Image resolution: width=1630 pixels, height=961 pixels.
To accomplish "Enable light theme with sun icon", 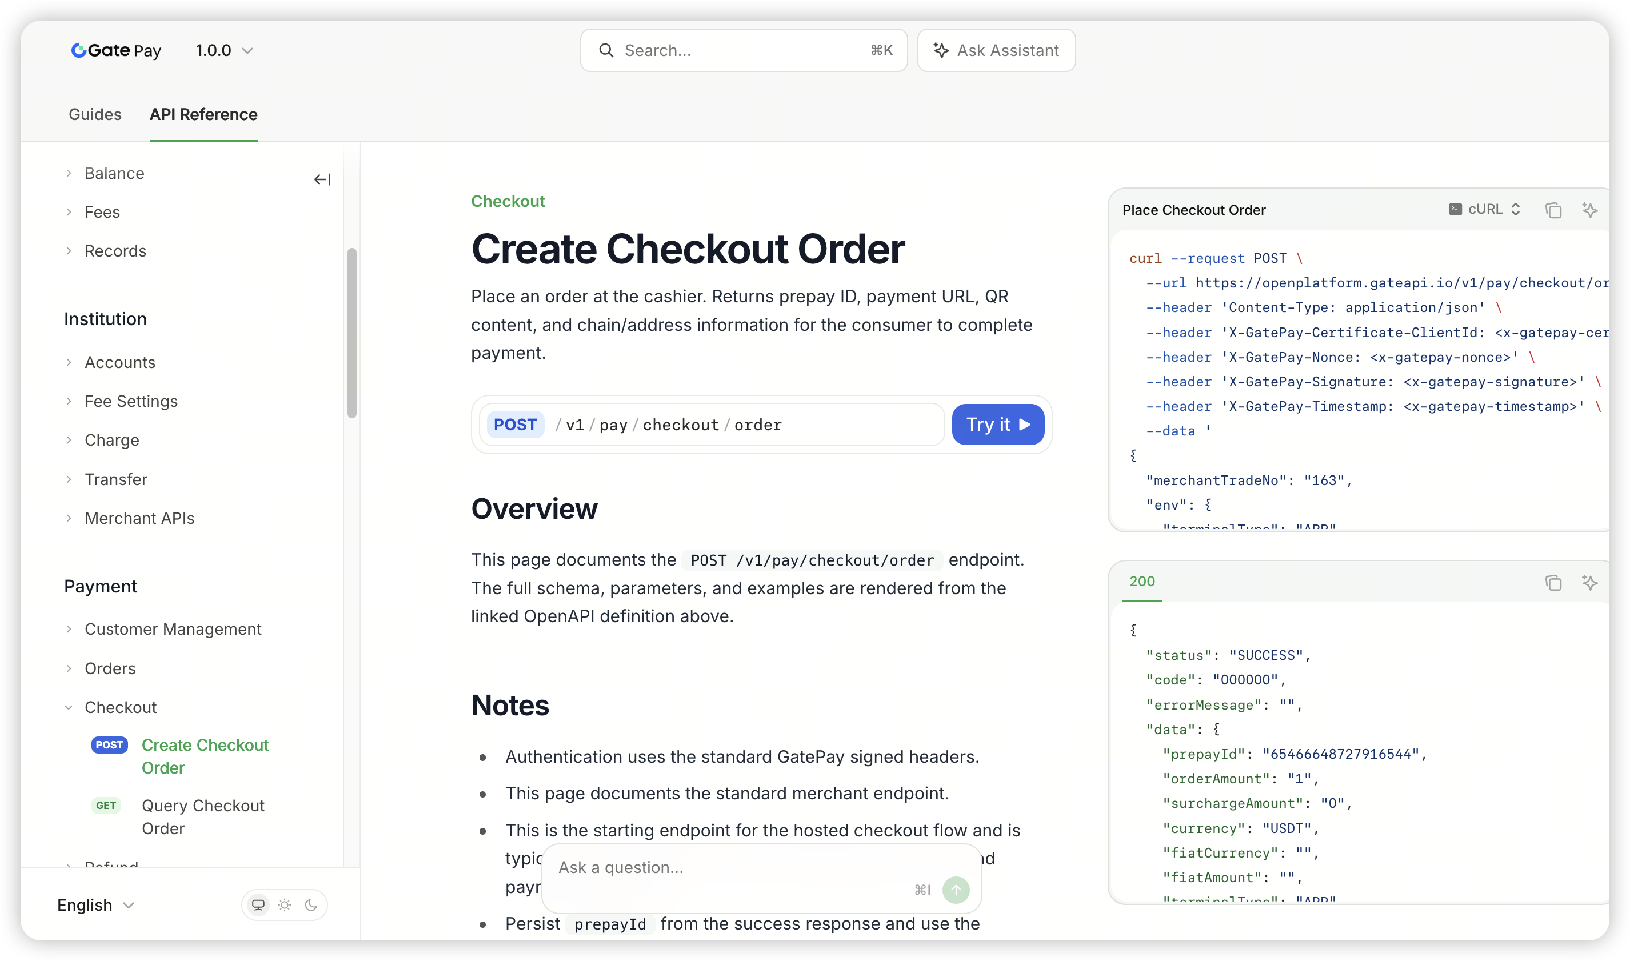I will click(x=284, y=904).
